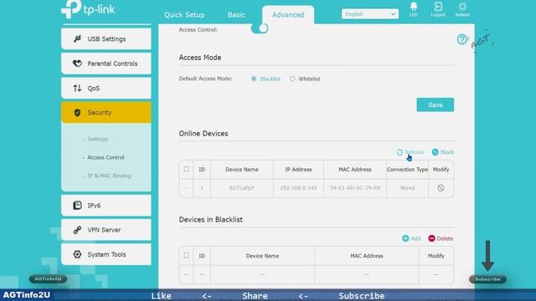The image size is (536, 301).
Task: Open the English language dropdown
Action: (x=370, y=14)
